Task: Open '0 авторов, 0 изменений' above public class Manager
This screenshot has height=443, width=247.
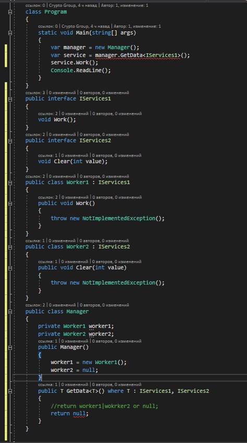Action: click(104, 305)
